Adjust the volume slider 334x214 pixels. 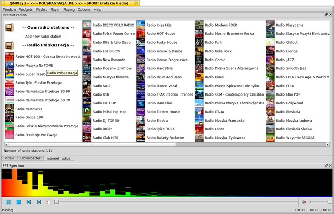point(321,202)
